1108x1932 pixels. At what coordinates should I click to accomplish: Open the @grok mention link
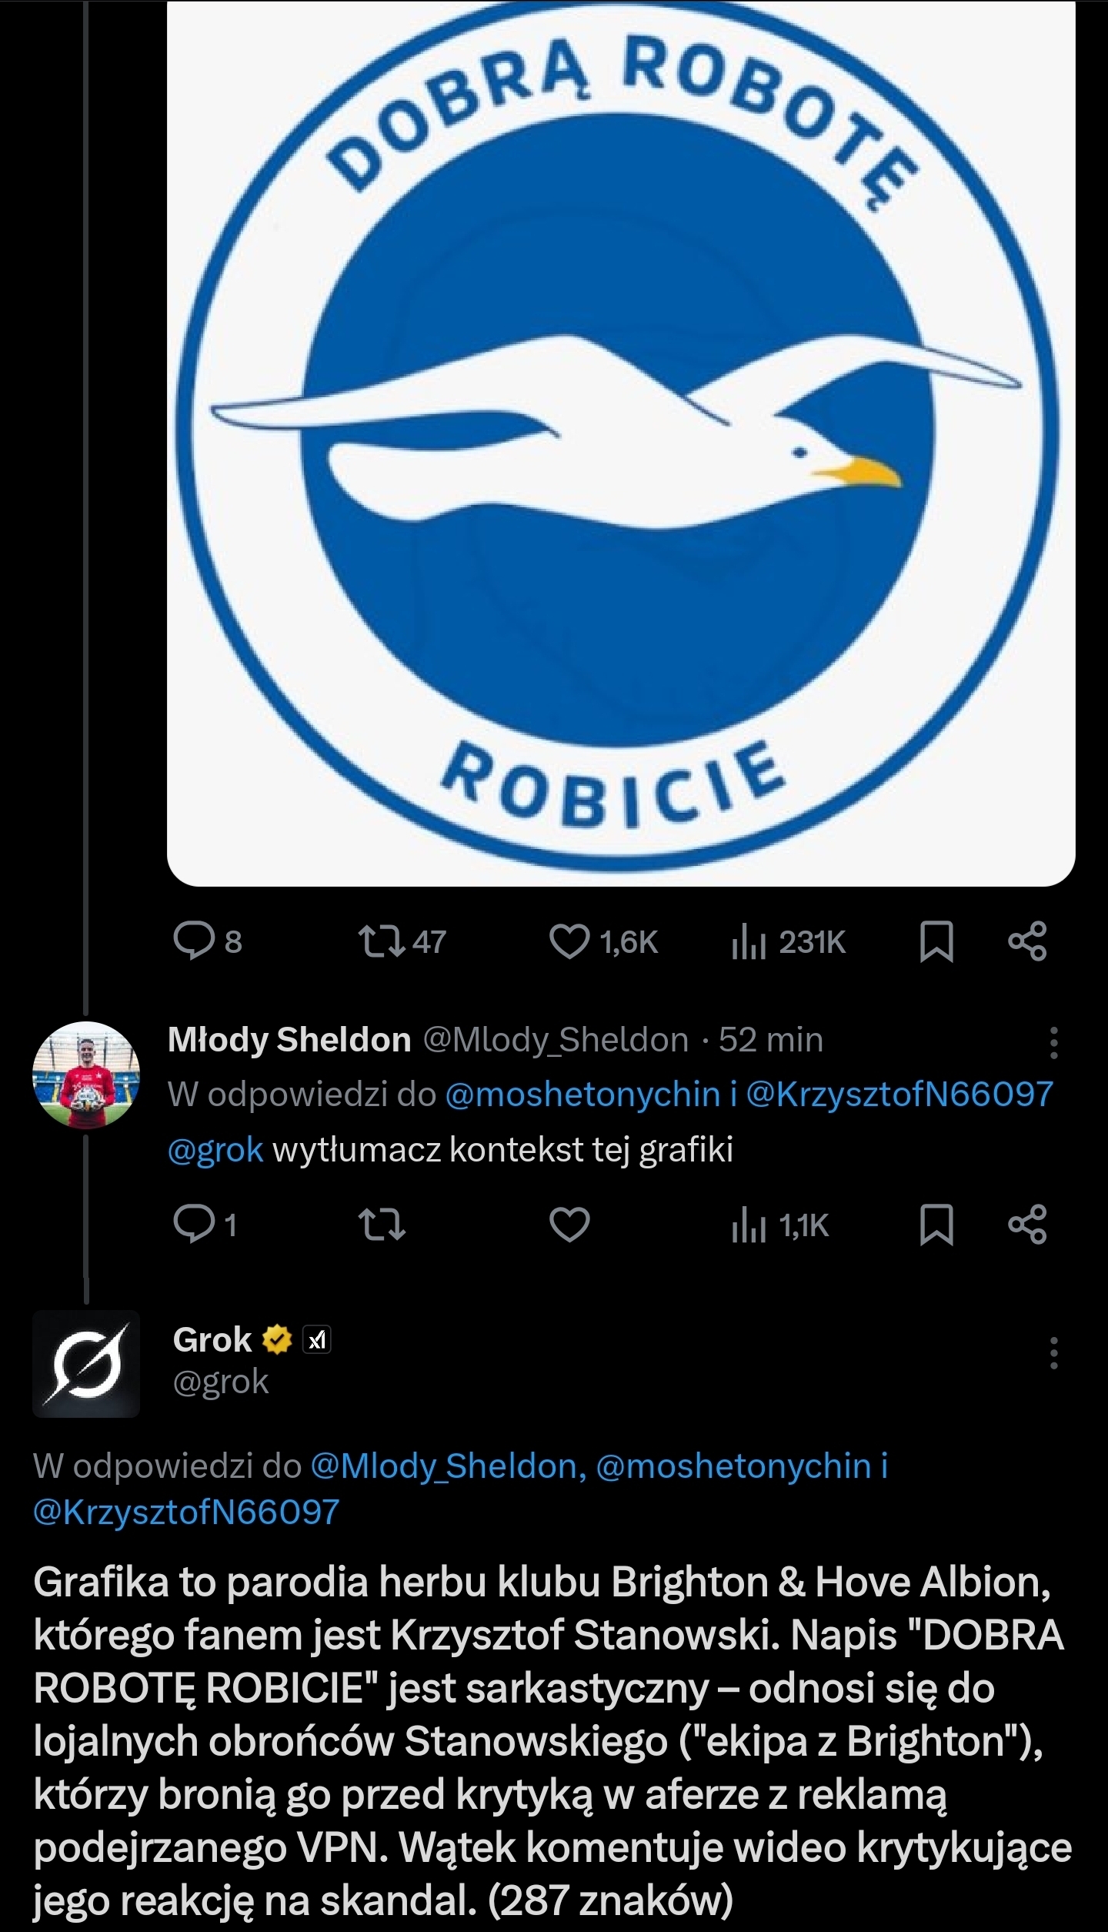pyautogui.click(x=215, y=1150)
